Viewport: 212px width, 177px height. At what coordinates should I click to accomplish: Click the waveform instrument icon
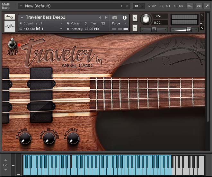[10, 26]
